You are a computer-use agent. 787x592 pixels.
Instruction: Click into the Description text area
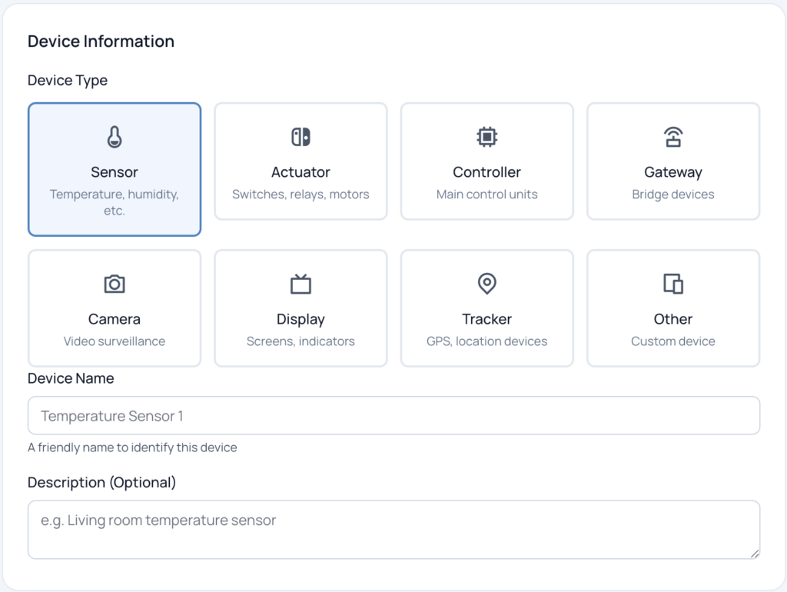(x=393, y=530)
